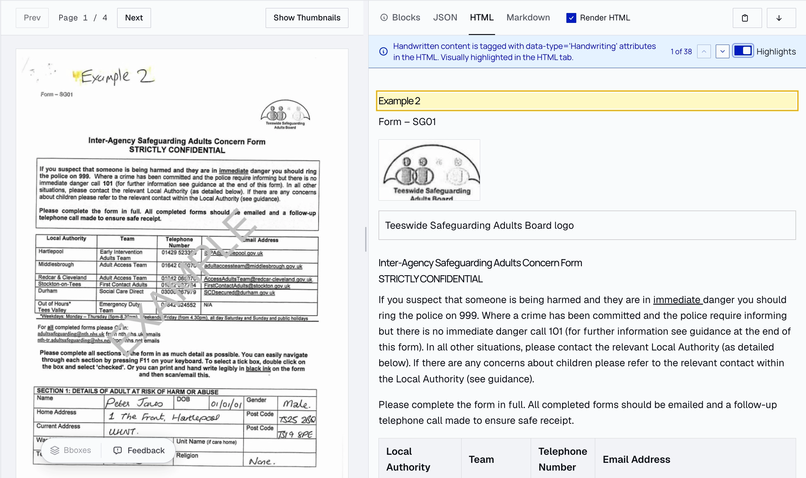Click 'STRICTLY CONFIDENTIAL' heading in the HTML panel

[x=430, y=279]
